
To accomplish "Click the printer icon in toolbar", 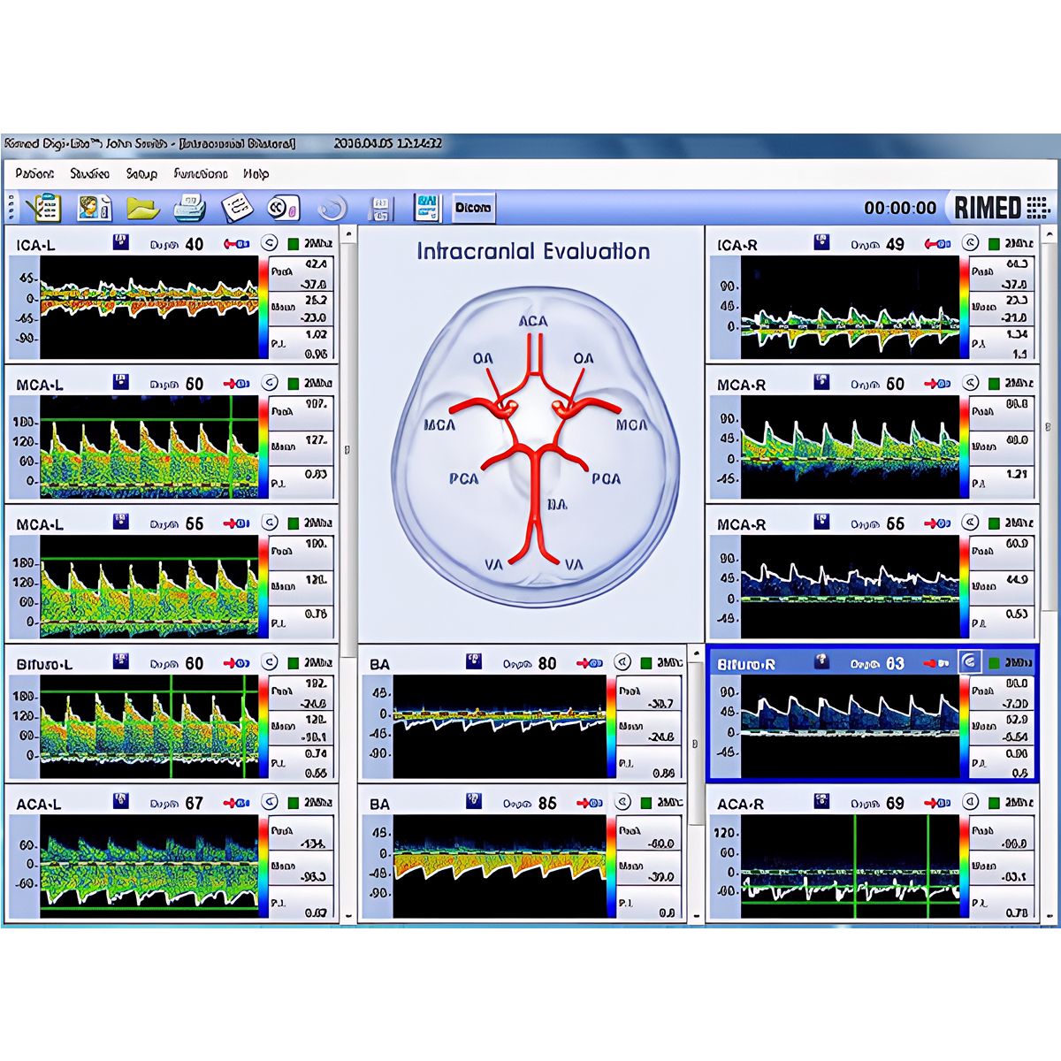I will (190, 209).
